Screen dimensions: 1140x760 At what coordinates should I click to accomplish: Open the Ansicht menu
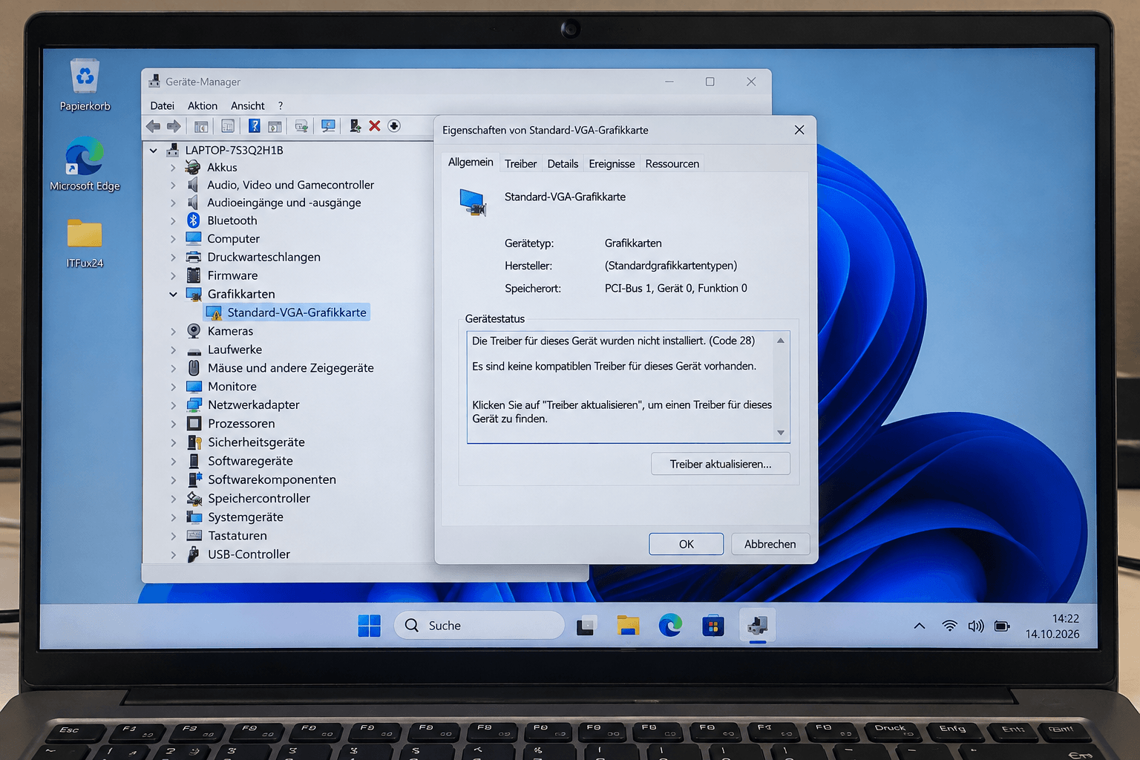[x=247, y=105]
